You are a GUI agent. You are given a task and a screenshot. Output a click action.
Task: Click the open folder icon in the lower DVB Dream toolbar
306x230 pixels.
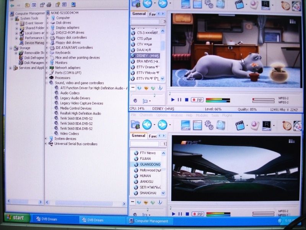pos(135,125)
